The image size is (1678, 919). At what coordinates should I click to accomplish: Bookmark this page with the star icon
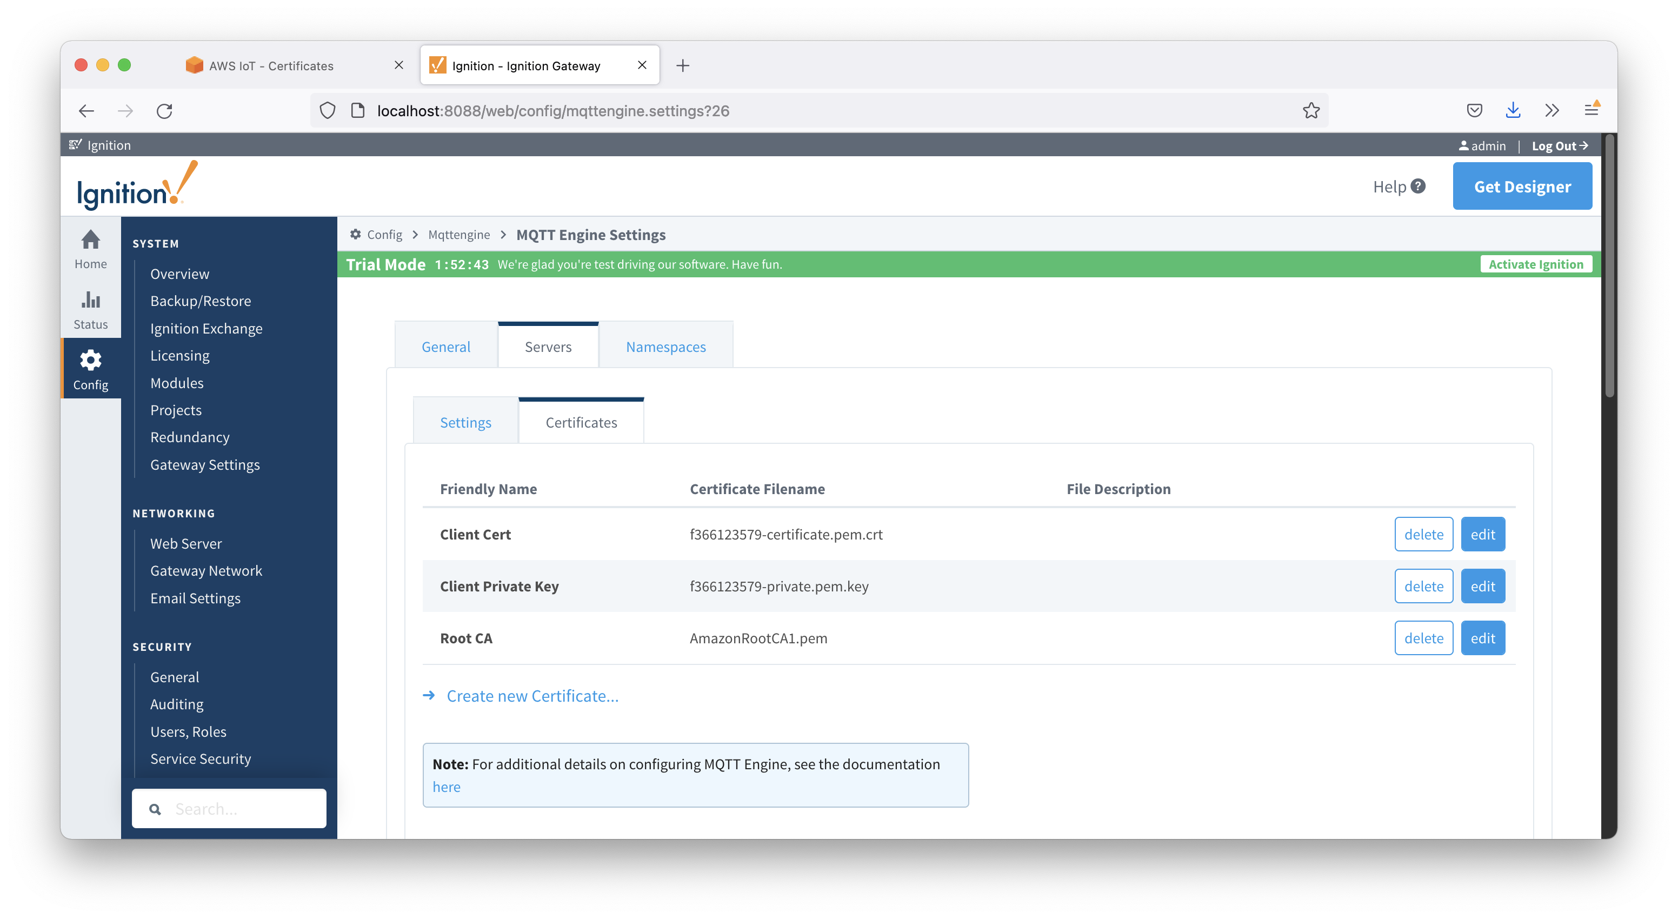click(x=1311, y=111)
